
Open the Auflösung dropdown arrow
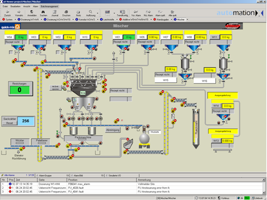(98, 13)
